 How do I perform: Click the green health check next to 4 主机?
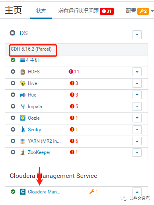(x=13, y=60)
